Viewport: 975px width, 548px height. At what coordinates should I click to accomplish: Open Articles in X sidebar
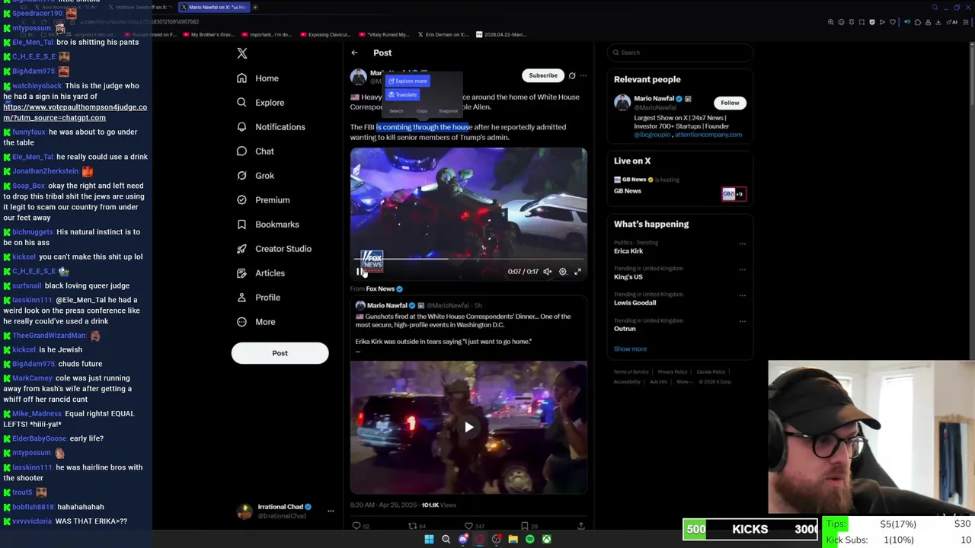tap(261, 273)
